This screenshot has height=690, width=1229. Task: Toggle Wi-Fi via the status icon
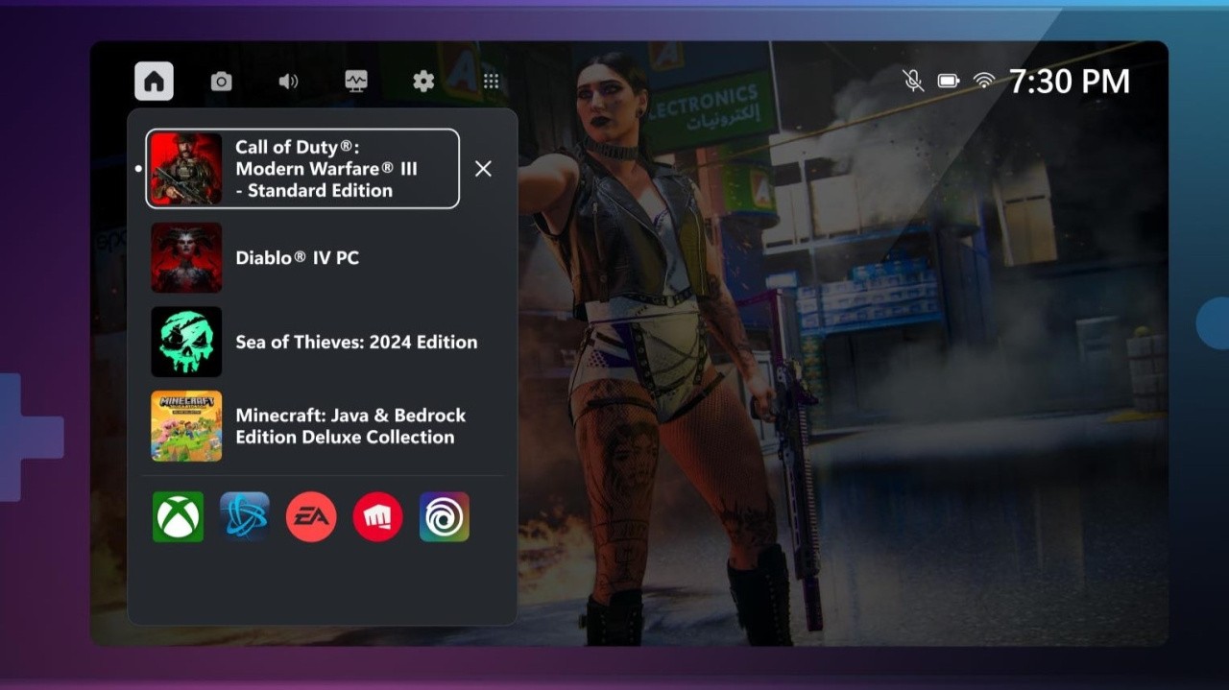tap(984, 81)
